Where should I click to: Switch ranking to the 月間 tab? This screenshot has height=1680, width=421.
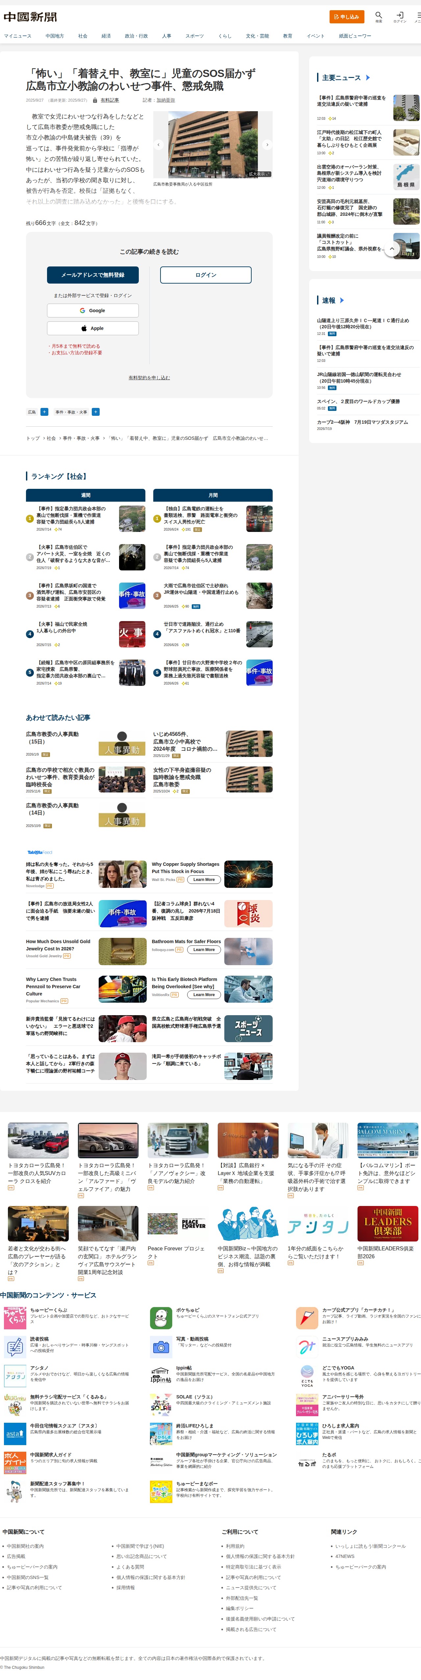tap(213, 495)
